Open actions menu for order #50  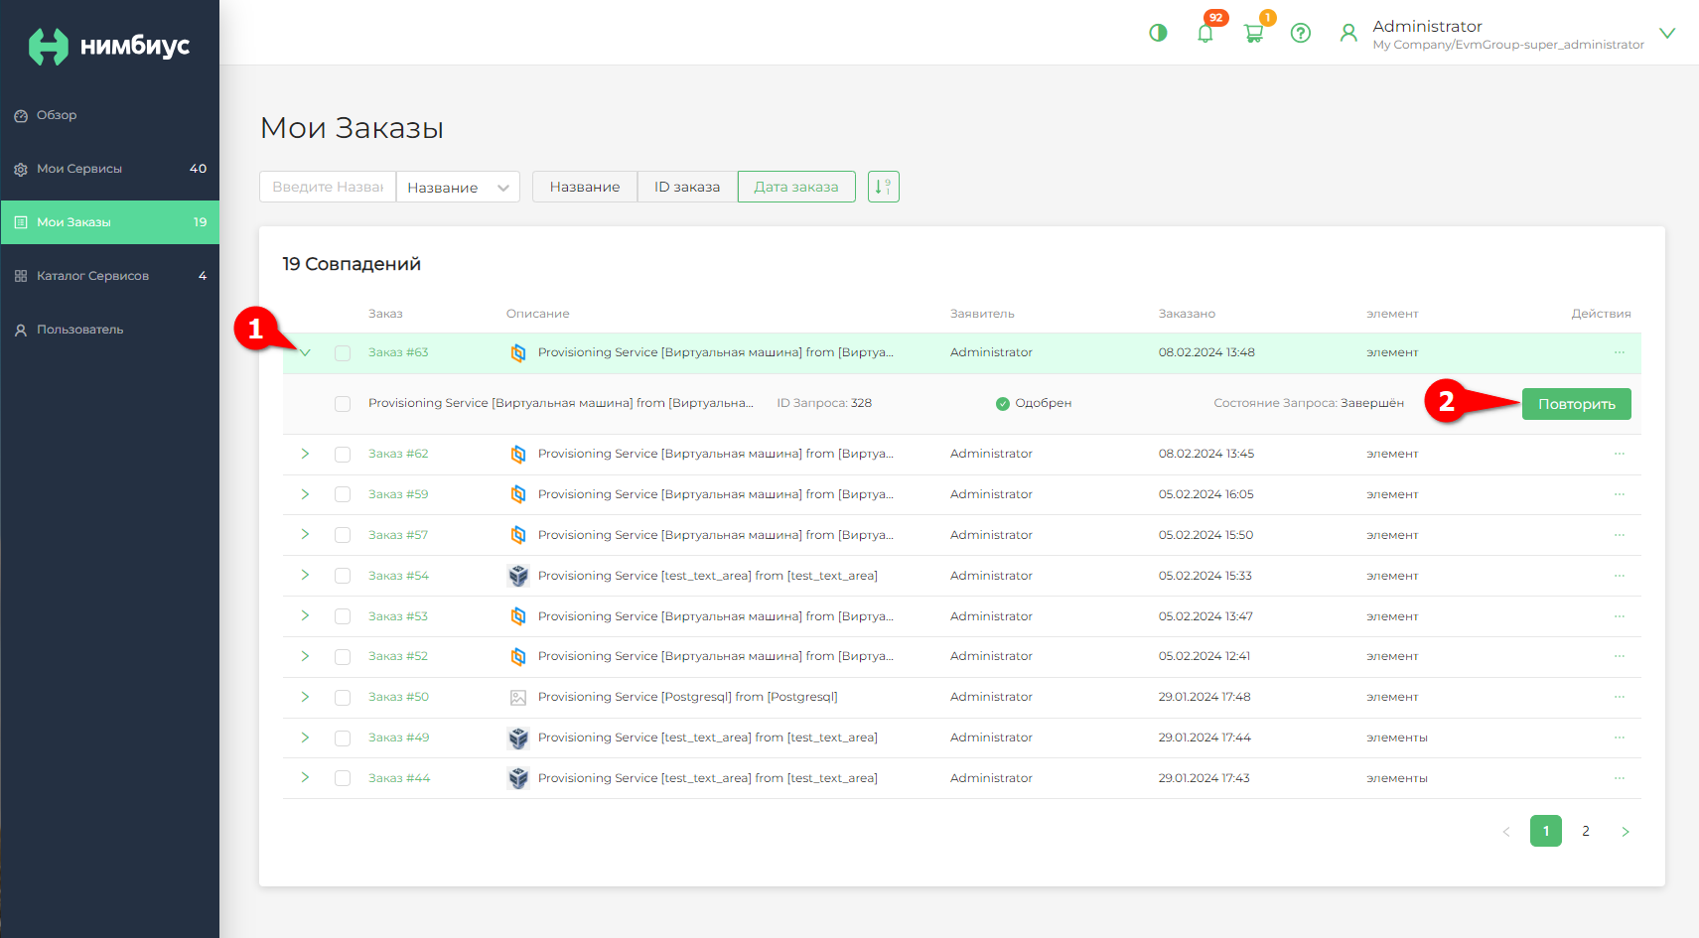coord(1620,697)
